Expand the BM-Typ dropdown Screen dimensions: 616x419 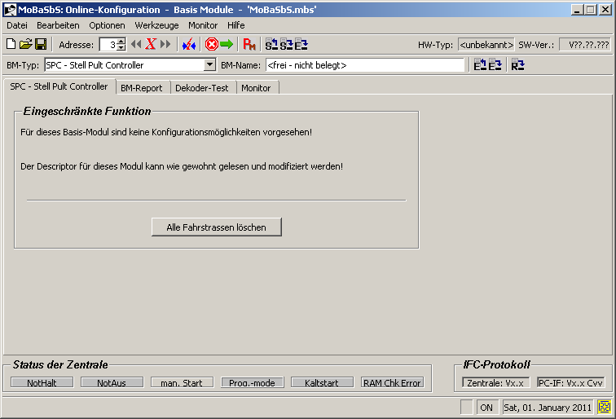coord(209,65)
